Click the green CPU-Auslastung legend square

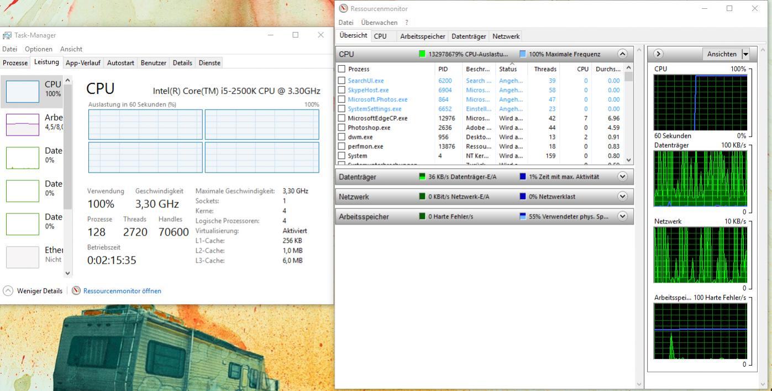(422, 54)
